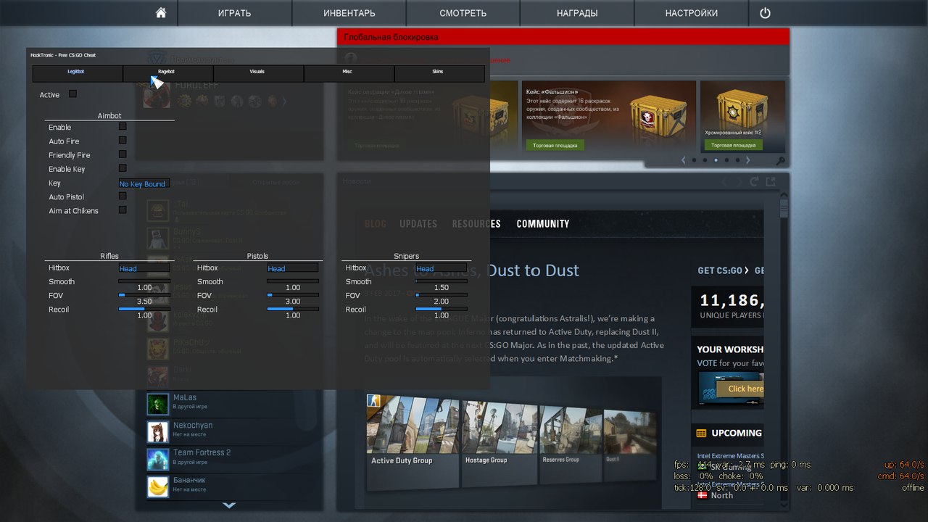
Task: Toggle Enable Key checkbox
Action: [x=123, y=168]
